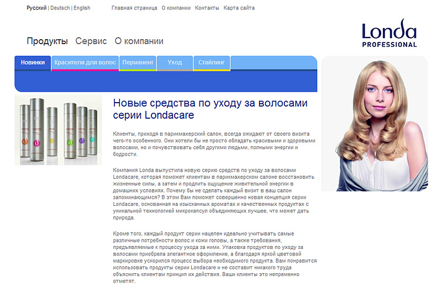The height and width of the screenshot is (298, 442).
Task: Switch language to Deutsch
Action: [x=60, y=8]
